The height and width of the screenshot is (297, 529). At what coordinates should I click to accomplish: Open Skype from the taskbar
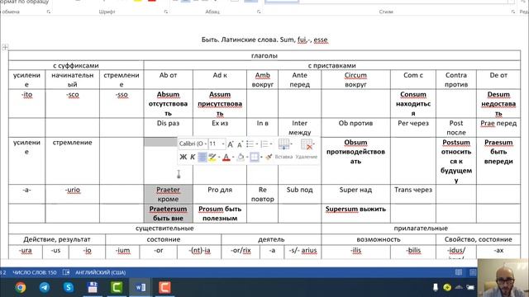(x=69, y=288)
